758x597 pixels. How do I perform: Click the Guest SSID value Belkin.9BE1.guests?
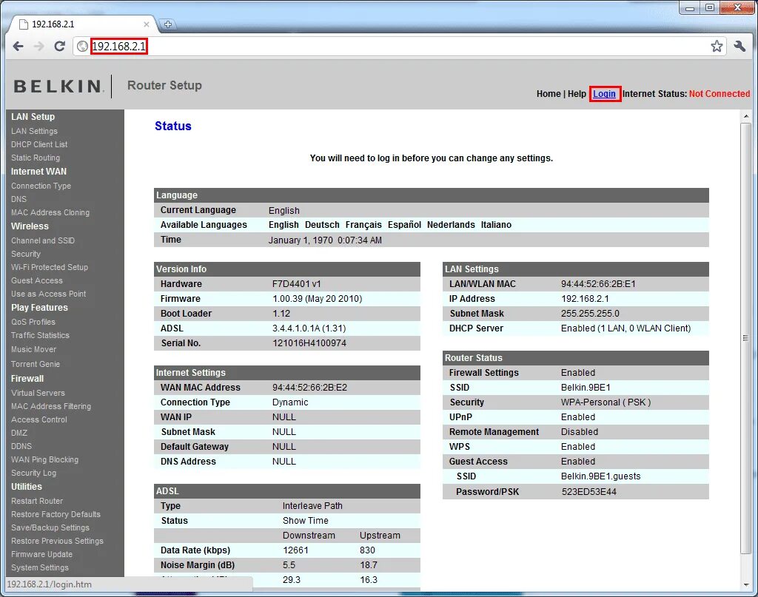(600, 476)
